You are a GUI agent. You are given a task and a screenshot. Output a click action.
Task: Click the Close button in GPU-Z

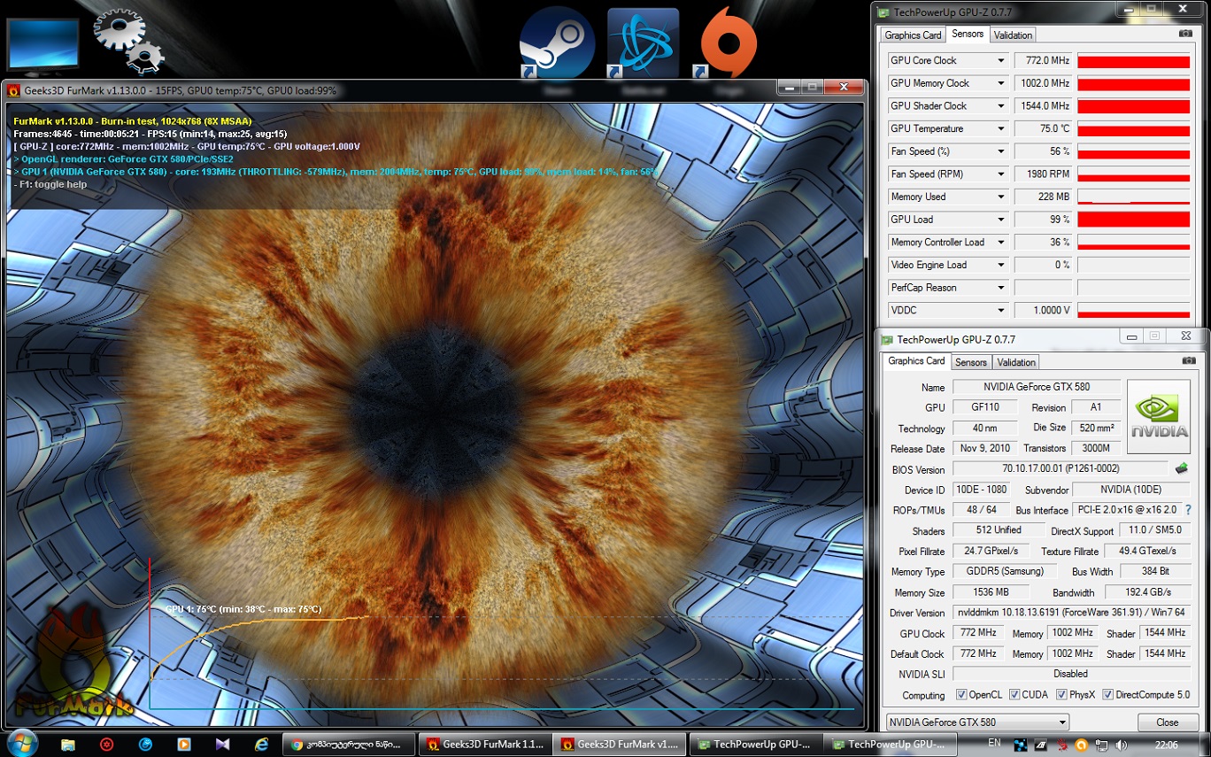click(1167, 722)
